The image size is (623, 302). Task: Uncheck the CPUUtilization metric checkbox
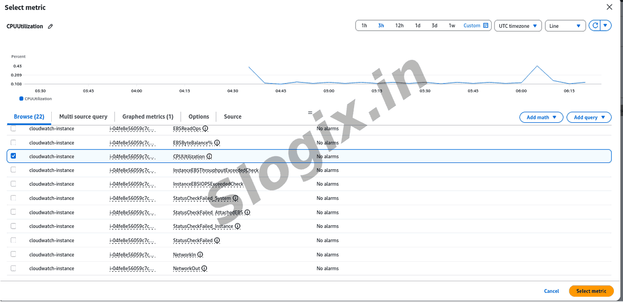pos(13,156)
